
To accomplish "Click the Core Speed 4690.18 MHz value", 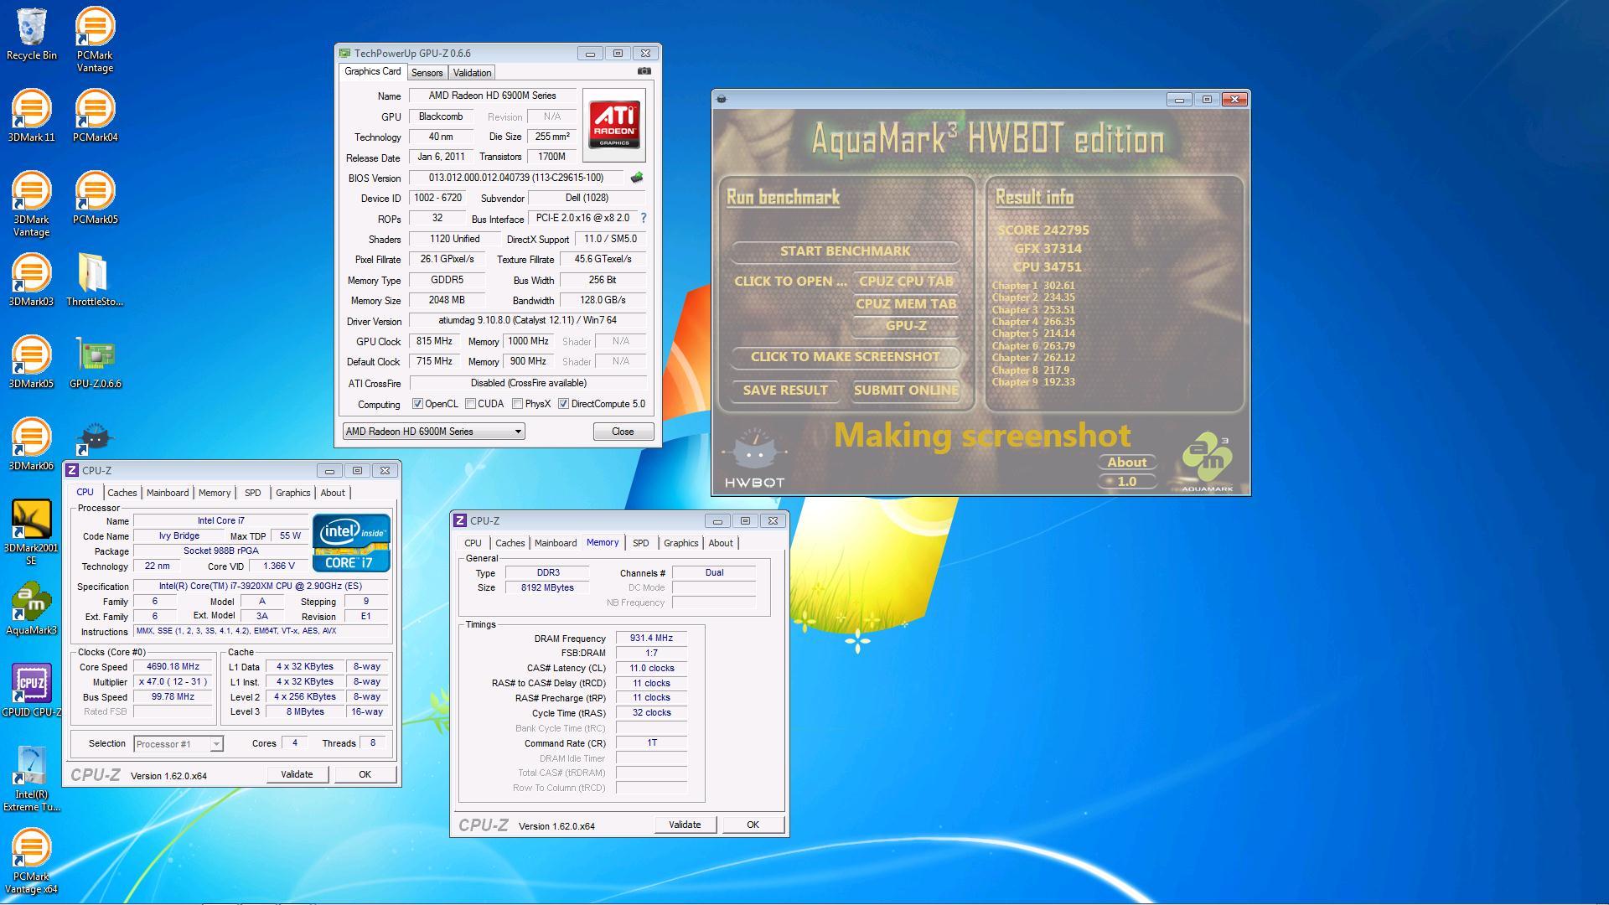I will click(x=173, y=667).
